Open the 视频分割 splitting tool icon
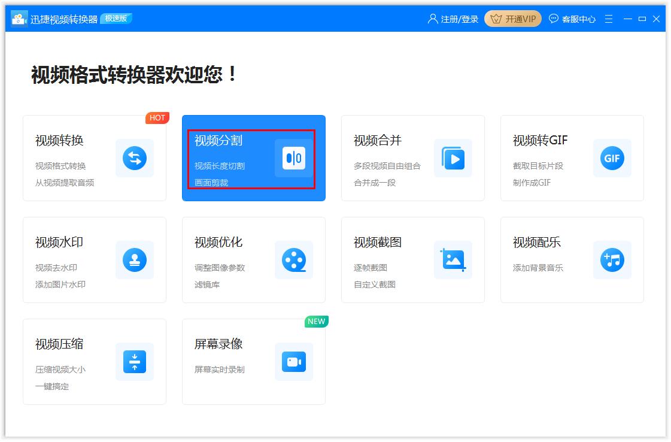671x442 pixels. coord(293,158)
